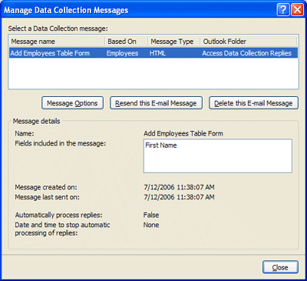Close the dialog with Close button

280,267
